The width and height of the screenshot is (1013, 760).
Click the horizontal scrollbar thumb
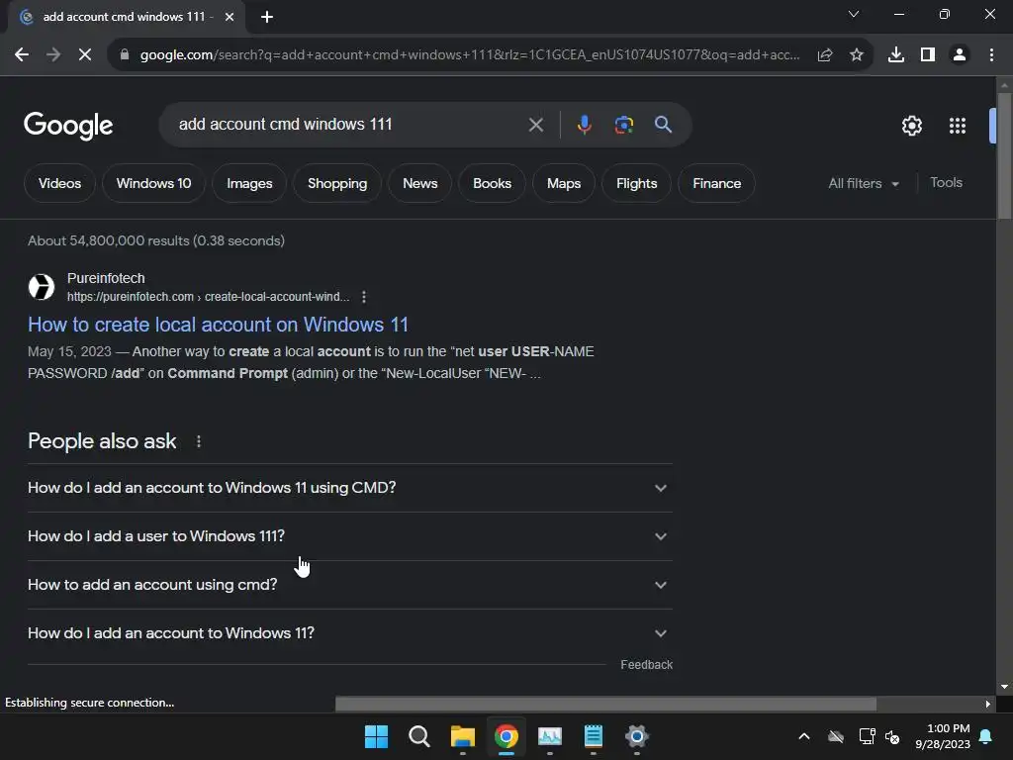(x=605, y=704)
